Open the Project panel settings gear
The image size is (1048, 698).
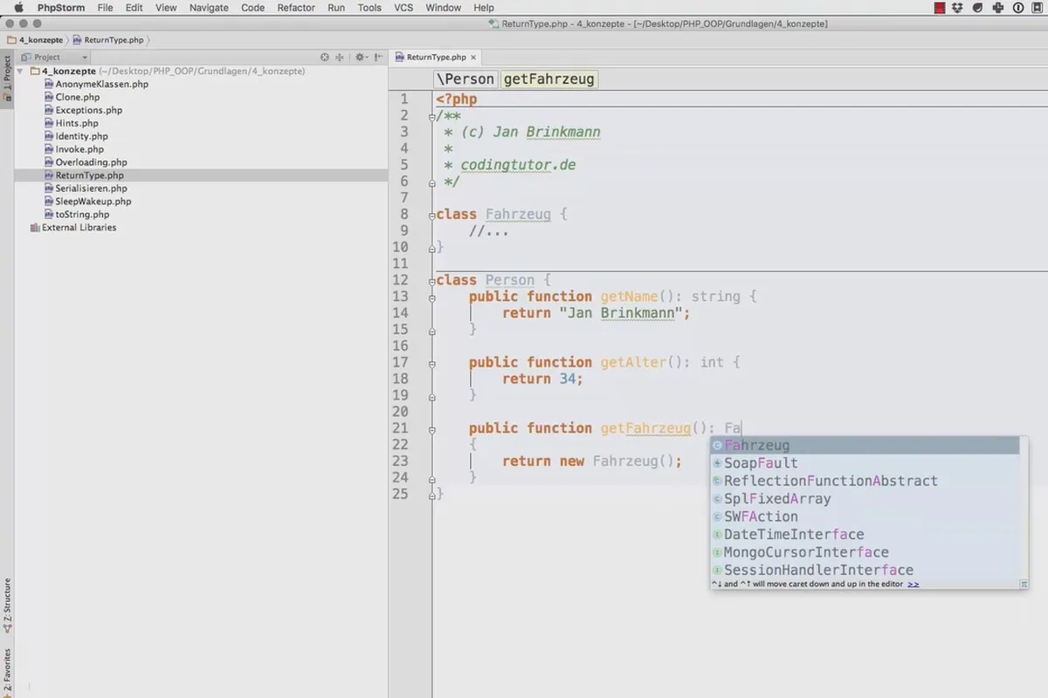pos(360,57)
